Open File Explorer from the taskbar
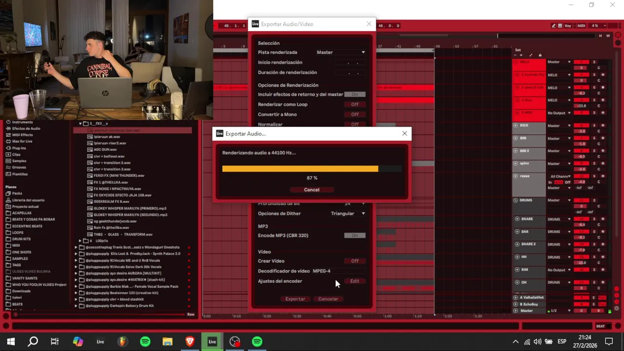Viewport: 624px width, 351px height. coord(167,342)
